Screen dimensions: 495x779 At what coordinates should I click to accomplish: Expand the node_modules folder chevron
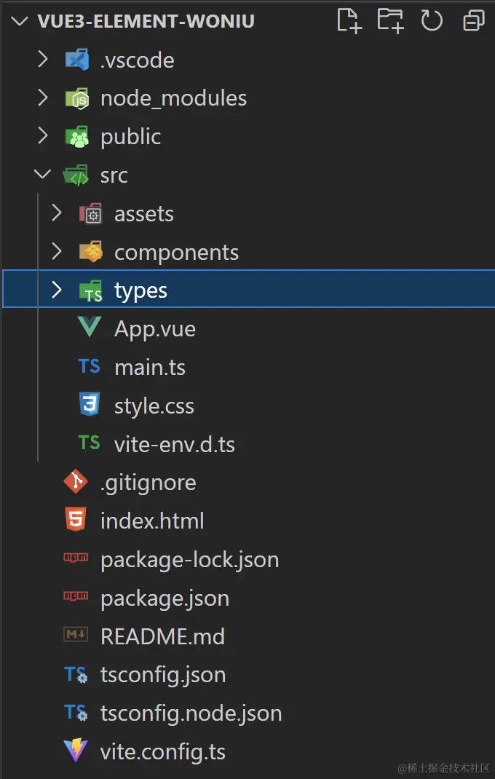[x=43, y=98]
